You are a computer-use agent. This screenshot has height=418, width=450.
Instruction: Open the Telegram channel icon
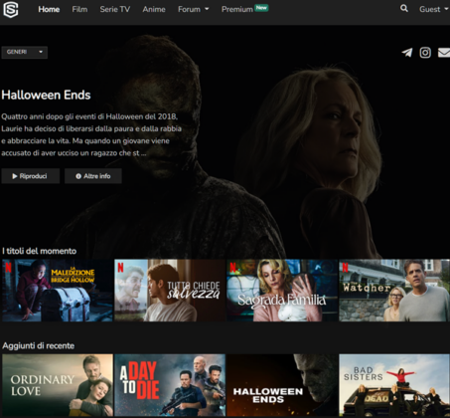pyautogui.click(x=407, y=53)
